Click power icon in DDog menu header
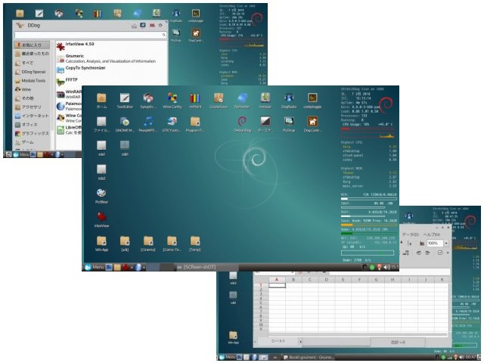 click(160, 25)
